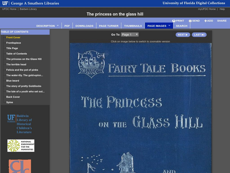Screen dimensions: 230x173
Task: Go to Title Page section
Action: click(12, 48)
